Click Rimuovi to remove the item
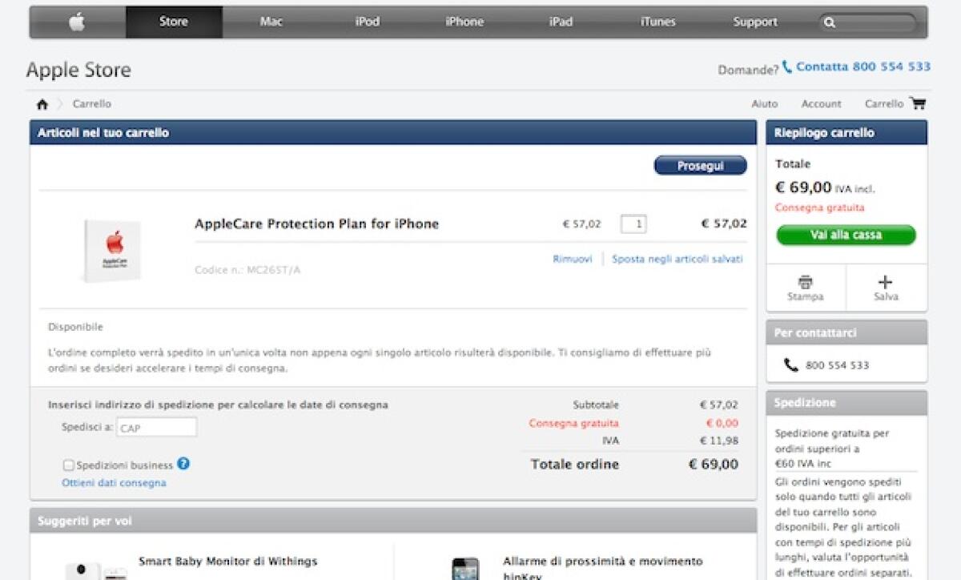 point(573,259)
